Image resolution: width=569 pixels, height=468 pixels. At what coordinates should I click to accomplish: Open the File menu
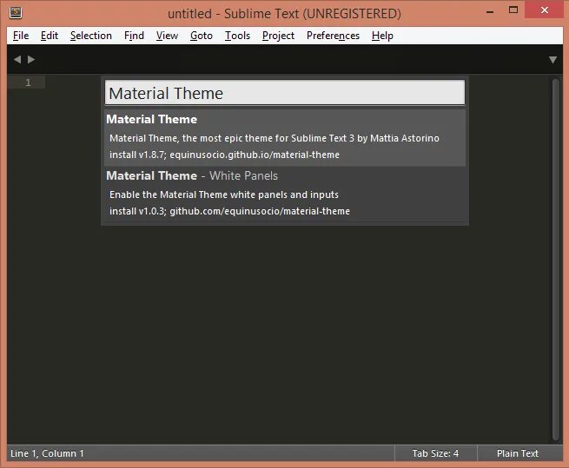pyautogui.click(x=21, y=36)
